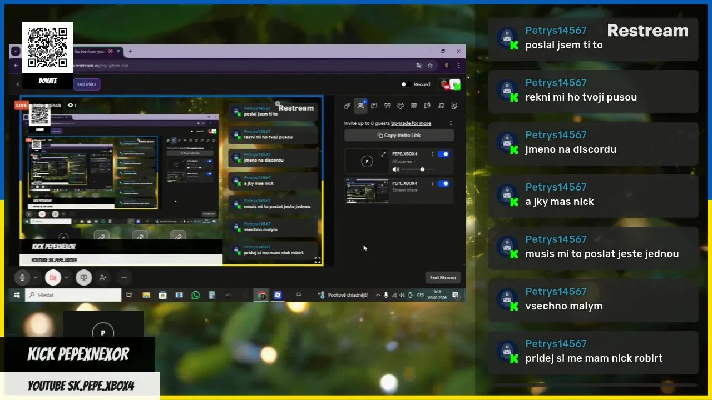The width and height of the screenshot is (712, 400).
Task: Click the share screen button
Action: pyautogui.click(x=83, y=277)
